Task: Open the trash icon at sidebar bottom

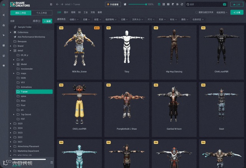Action: click(52, 163)
